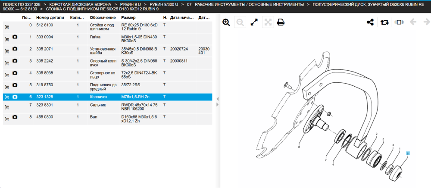Zoom in on the parts diagram

(x=226, y=22)
